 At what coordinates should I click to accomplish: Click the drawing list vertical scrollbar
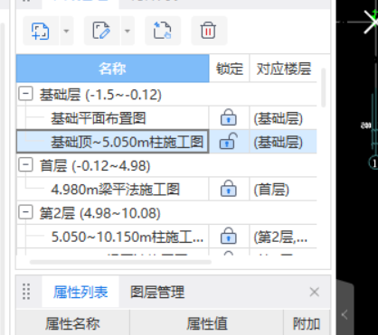pyautogui.click(x=324, y=88)
